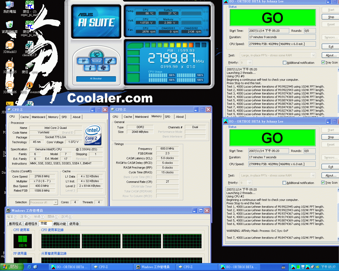Open the 3DMark03 desktop icon
This screenshot has height=271, width=339.
click(x=10, y=47)
